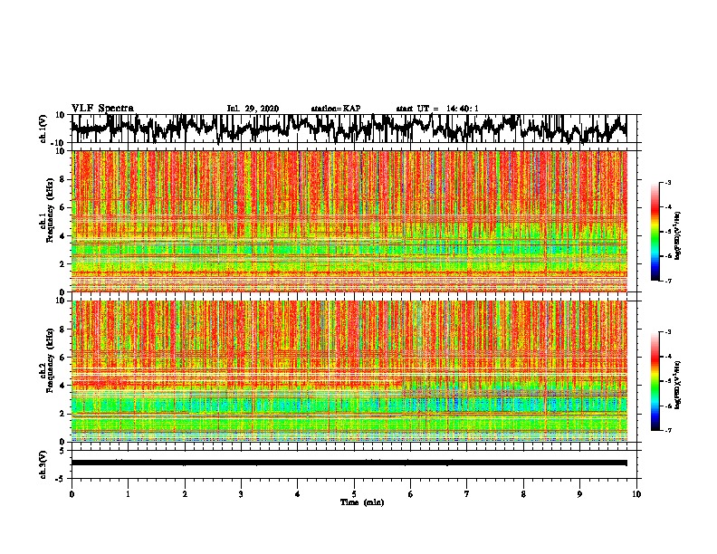This screenshot has height=554, width=717.
Task: Click the "ch.3(V)" axis label
Action: [x=43, y=464]
